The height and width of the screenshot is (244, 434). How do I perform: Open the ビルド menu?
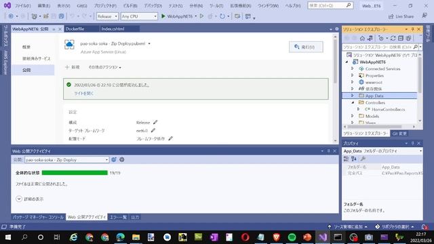click(130, 5)
